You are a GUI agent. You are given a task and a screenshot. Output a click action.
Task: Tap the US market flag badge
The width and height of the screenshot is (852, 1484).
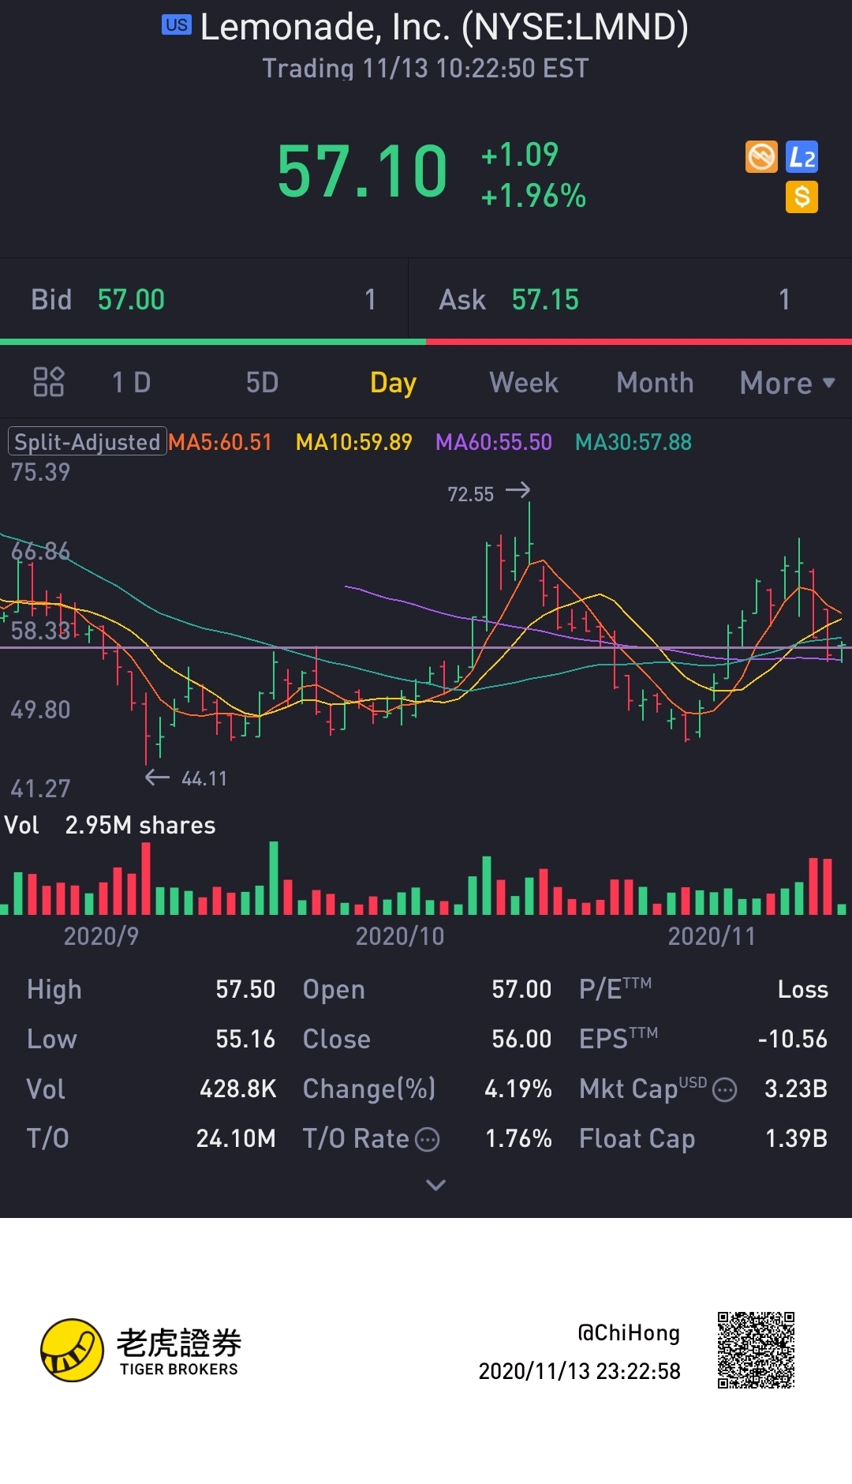177,25
